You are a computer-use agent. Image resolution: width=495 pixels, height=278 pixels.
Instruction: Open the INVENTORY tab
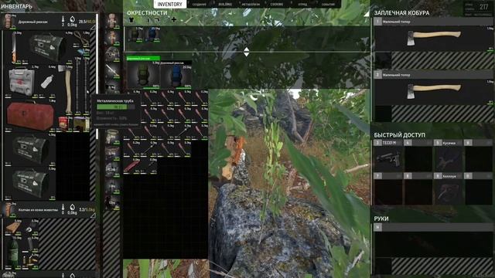tap(169, 4)
